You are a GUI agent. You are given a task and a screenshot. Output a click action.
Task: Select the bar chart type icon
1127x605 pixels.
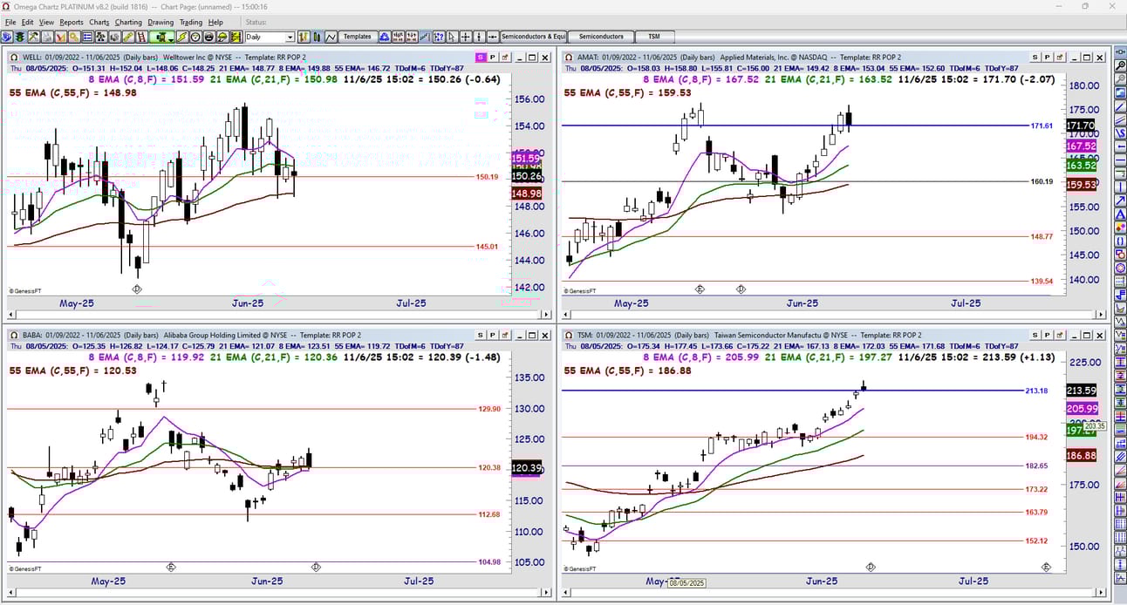(304, 37)
